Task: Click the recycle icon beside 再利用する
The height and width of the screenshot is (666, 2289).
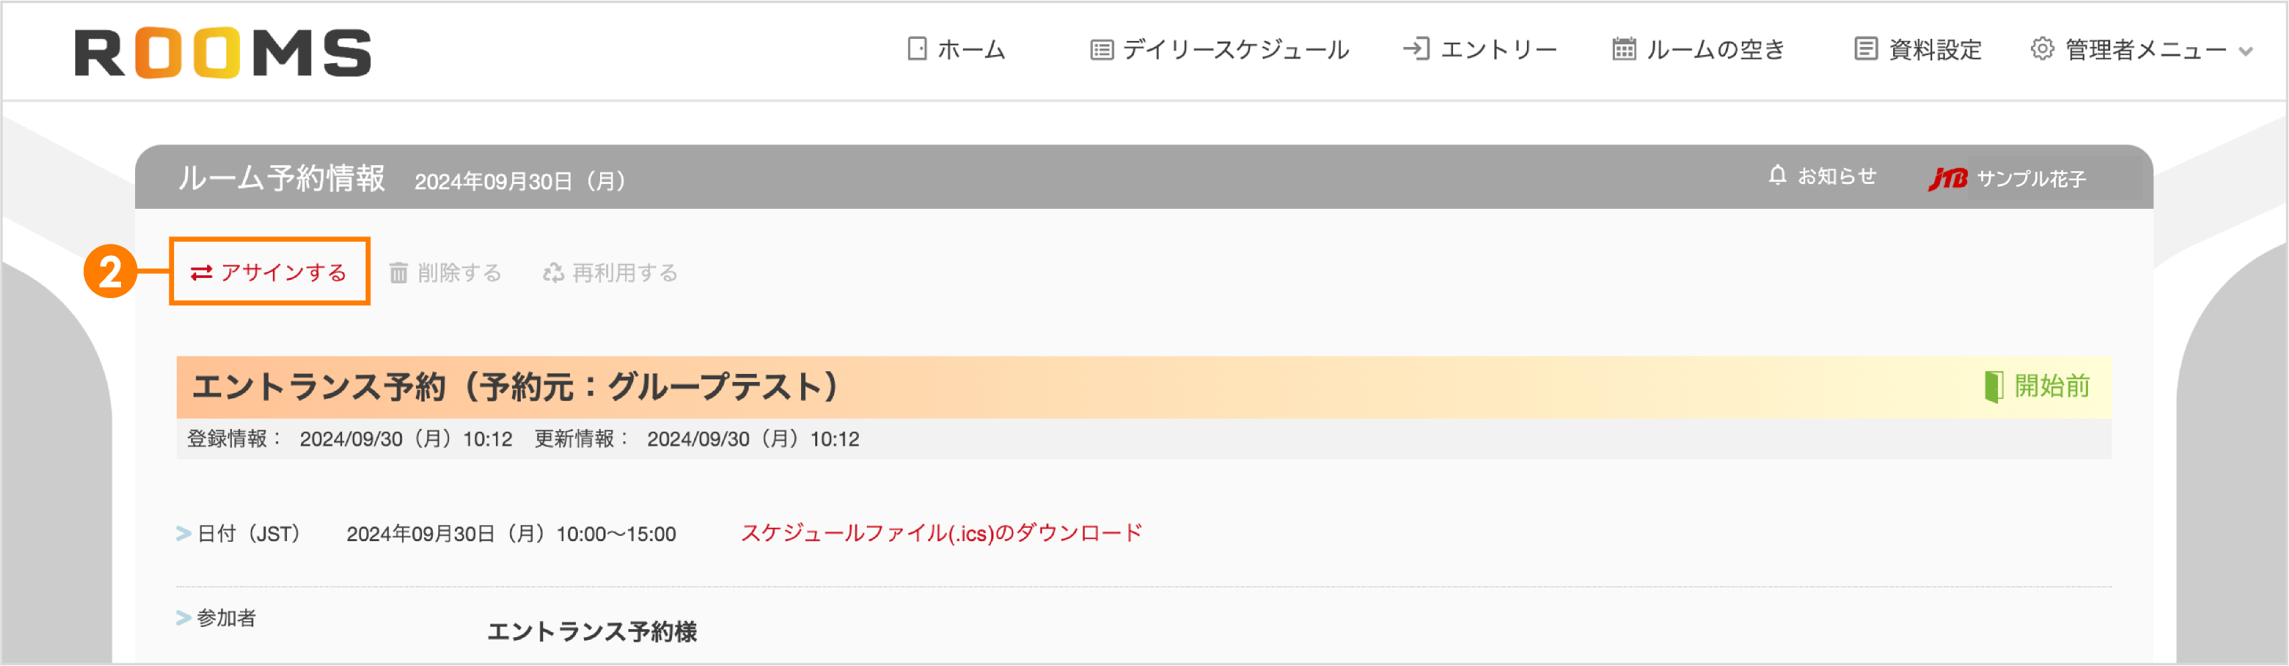Action: coord(554,273)
